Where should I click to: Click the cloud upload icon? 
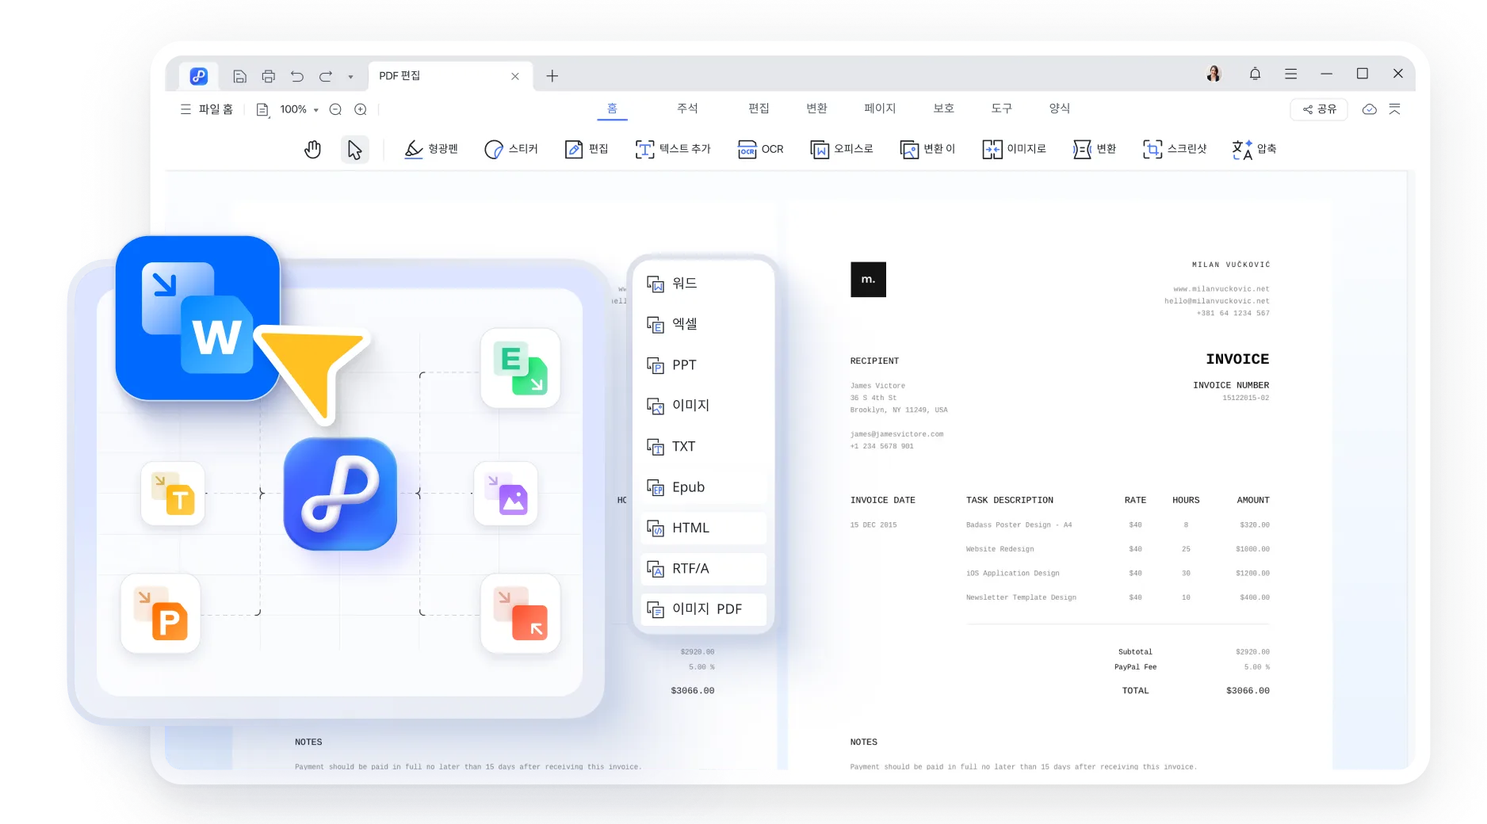1369,109
